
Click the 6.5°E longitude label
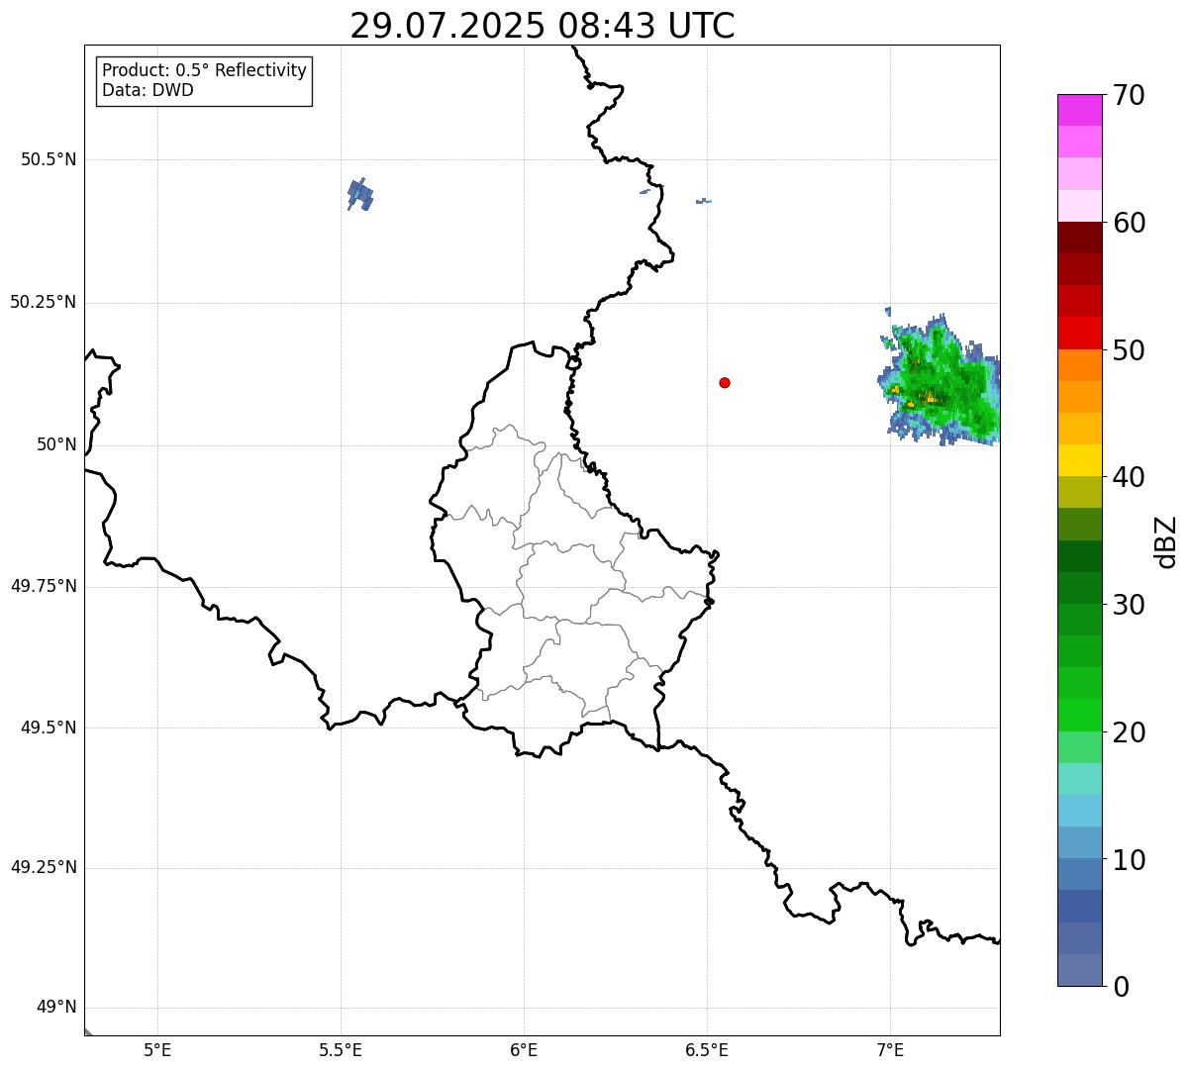pos(707,1050)
